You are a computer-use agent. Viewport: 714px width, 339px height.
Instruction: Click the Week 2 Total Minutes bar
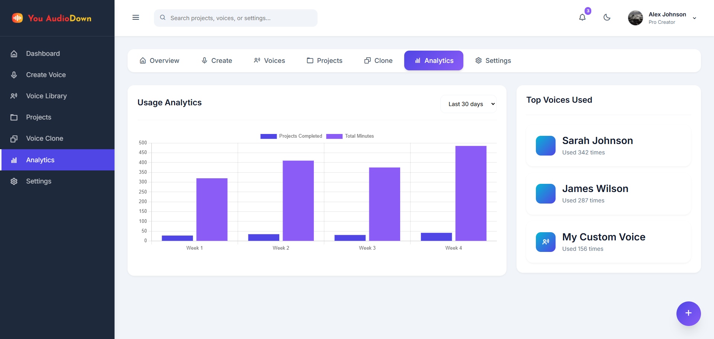298,201
